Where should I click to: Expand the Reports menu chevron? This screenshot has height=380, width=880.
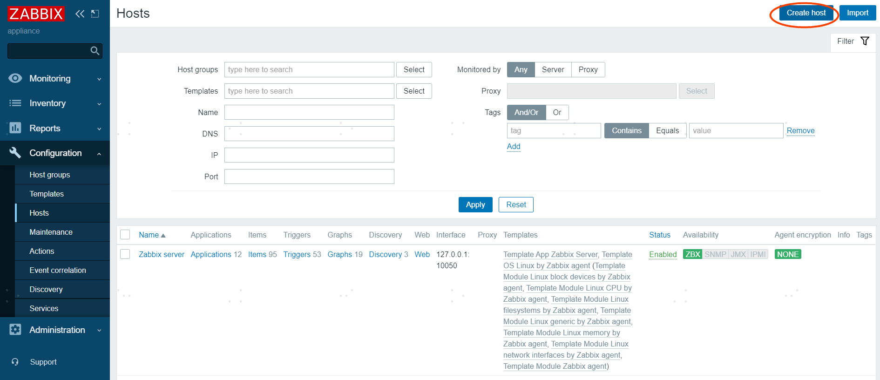pos(99,129)
